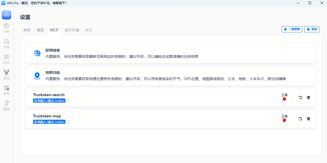Click the 一键更新 button
The width and height of the screenshot is (327, 163).
point(292,29)
